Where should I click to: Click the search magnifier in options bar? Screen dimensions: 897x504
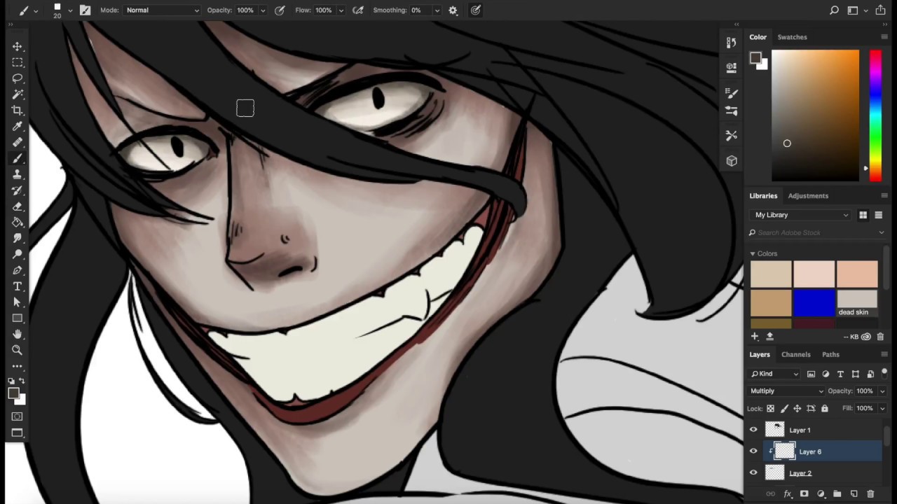pos(834,10)
